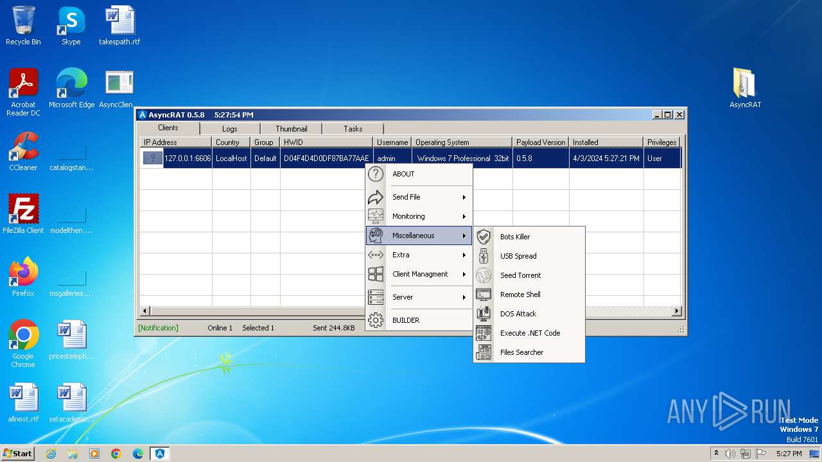Sort by the IP Address column header
822x462 pixels.
pyautogui.click(x=176, y=142)
